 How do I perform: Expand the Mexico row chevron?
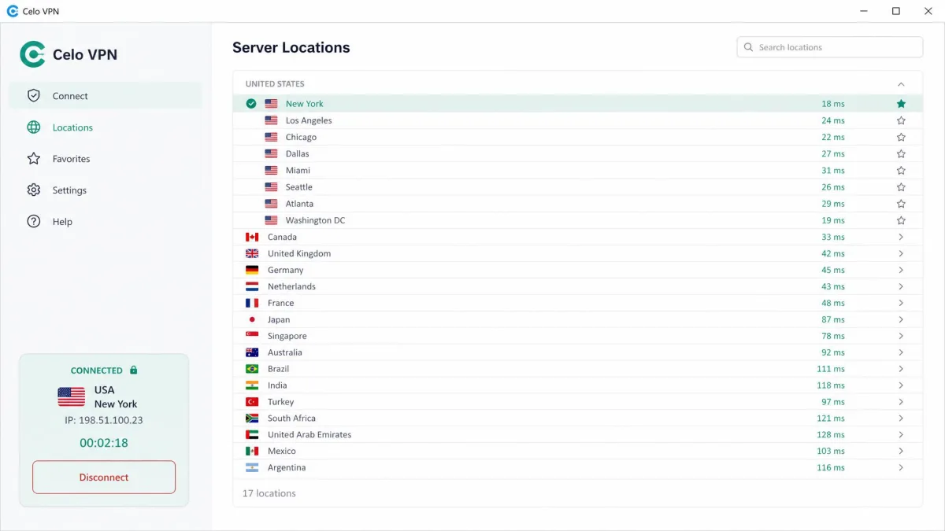tap(901, 451)
